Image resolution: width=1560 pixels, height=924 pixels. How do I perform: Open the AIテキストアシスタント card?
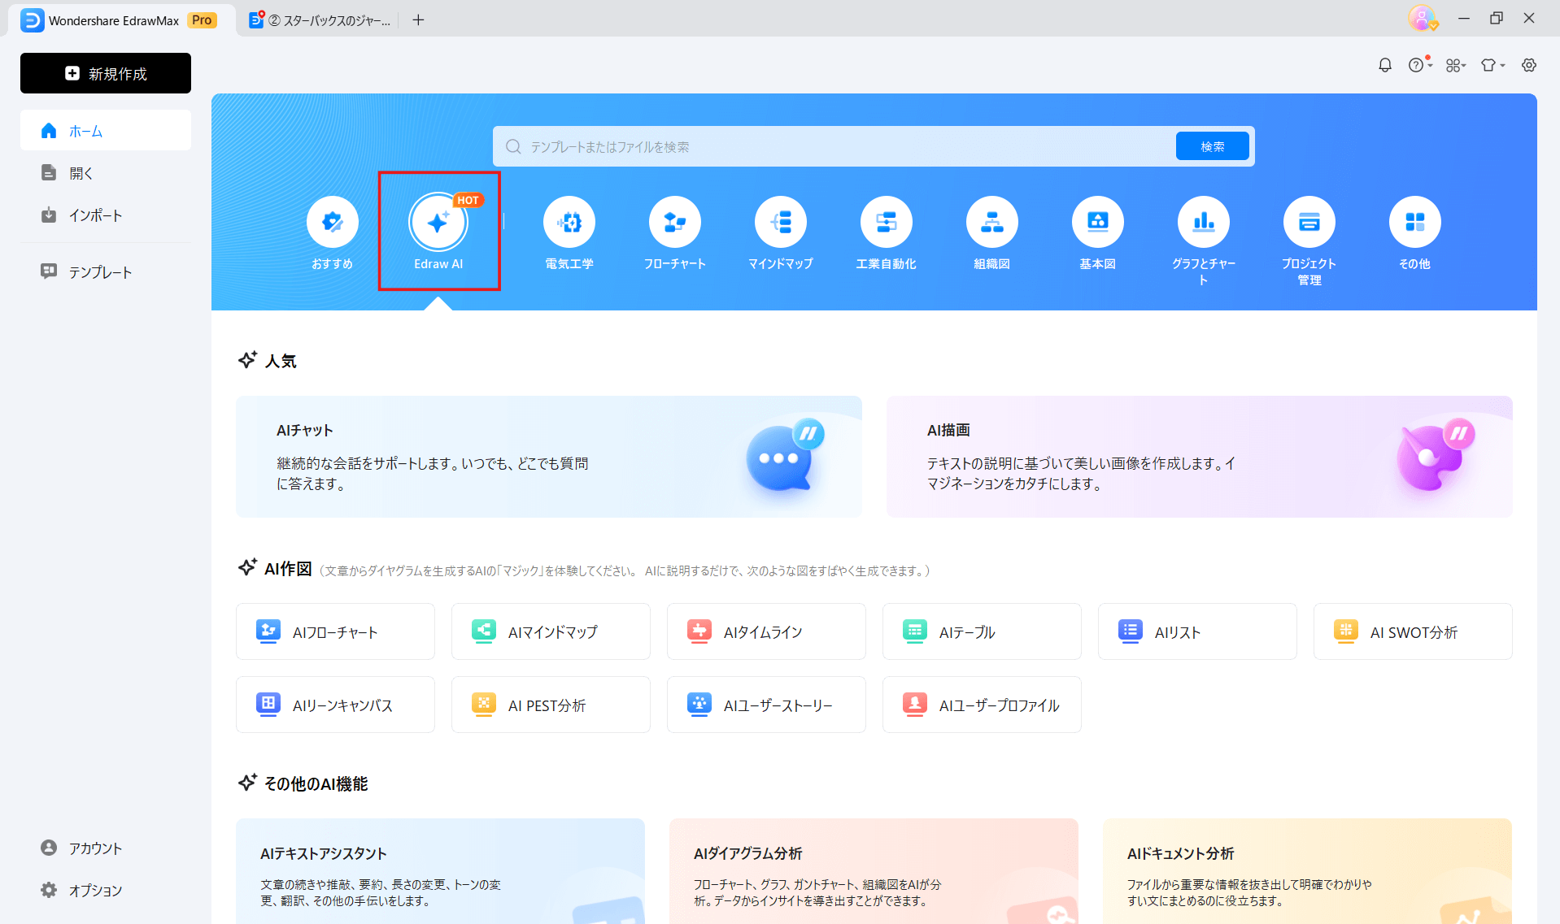[440, 871]
